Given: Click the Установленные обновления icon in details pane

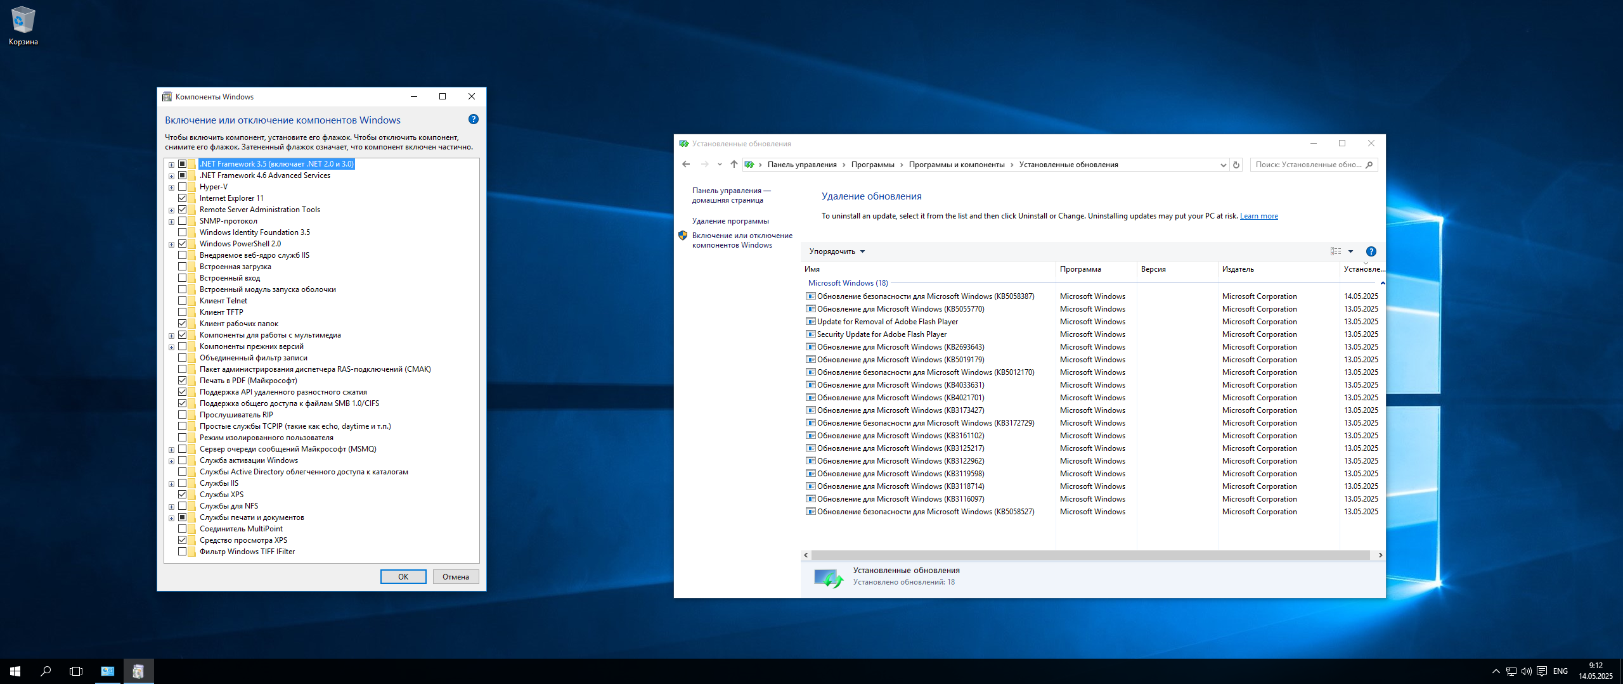Looking at the screenshot, I should [829, 577].
